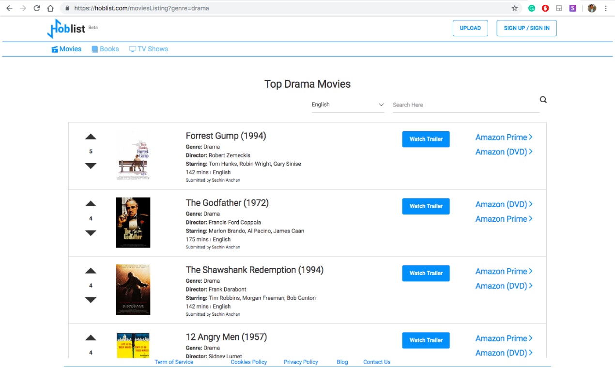Image resolution: width=615 pixels, height=368 pixels.
Task: Open Amazon (DVD) link for The Godfather
Action: [x=504, y=204]
